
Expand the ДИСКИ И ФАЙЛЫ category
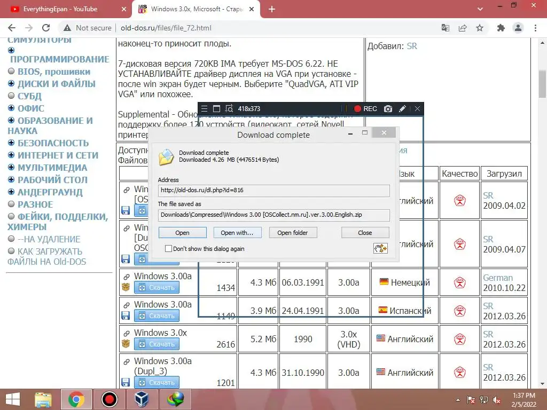pos(11,84)
